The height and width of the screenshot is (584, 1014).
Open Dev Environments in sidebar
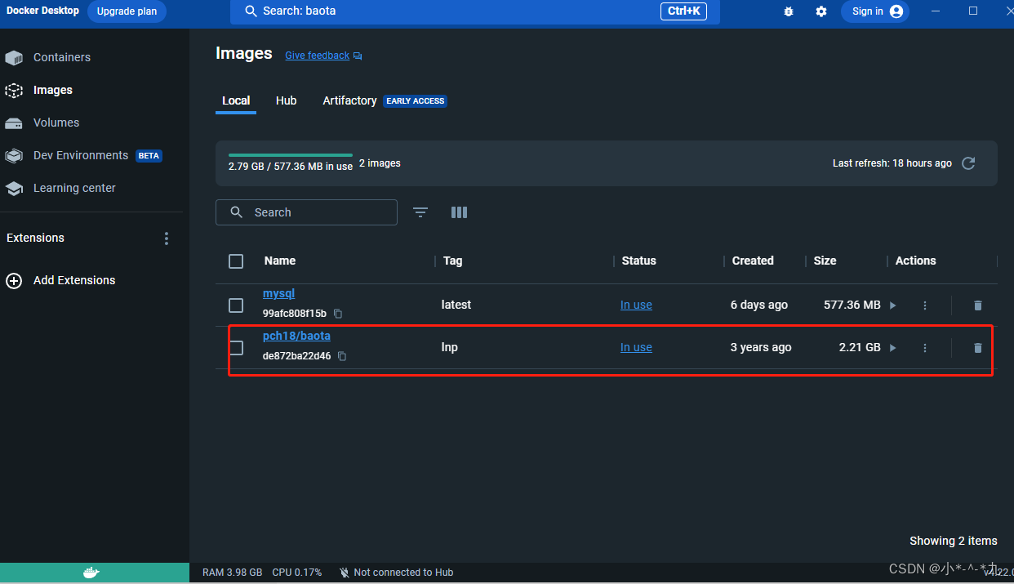[81, 155]
